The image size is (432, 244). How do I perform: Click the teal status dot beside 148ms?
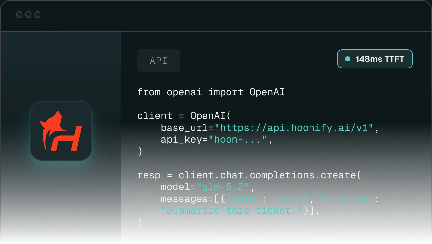tap(347, 59)
